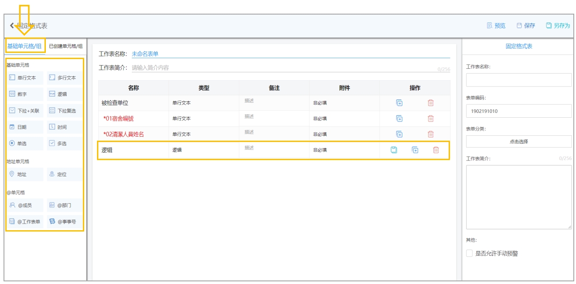This screenshot has height=284, width=576.
Task: Add a 多选 checkbox cell
Action: tap(64, 143)
